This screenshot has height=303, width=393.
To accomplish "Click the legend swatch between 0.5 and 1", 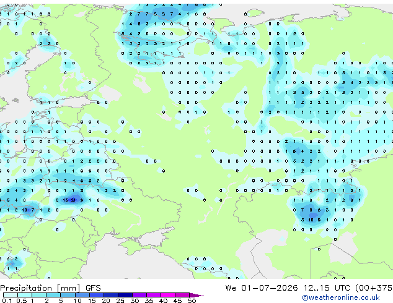I will 25,295.
